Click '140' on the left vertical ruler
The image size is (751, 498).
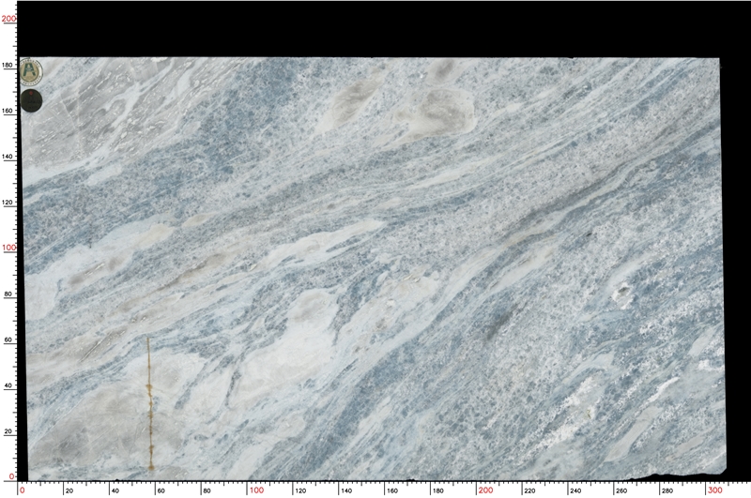pyautogui.click(x=8, y=157)
